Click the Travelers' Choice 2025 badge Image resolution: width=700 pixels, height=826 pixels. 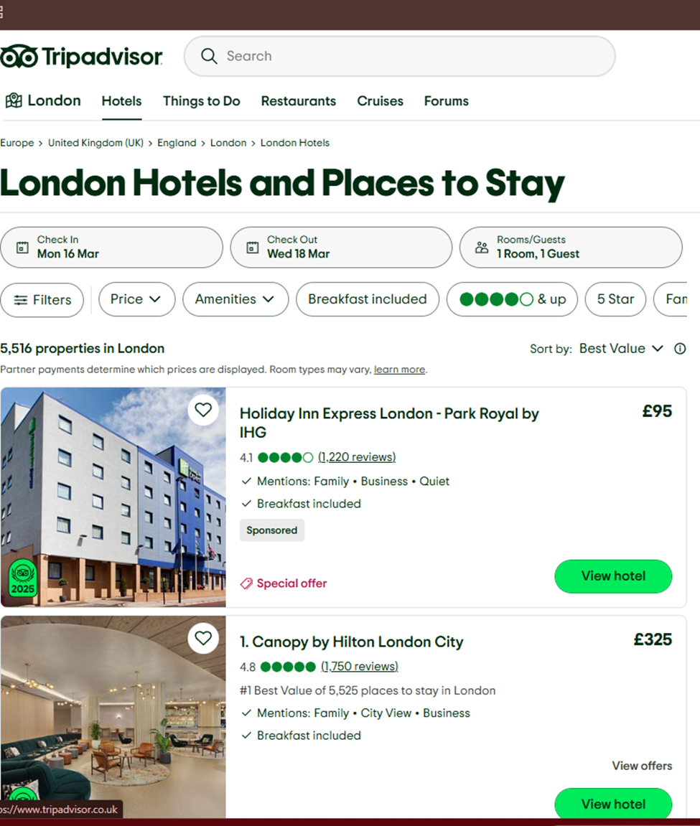pos(22,578)
